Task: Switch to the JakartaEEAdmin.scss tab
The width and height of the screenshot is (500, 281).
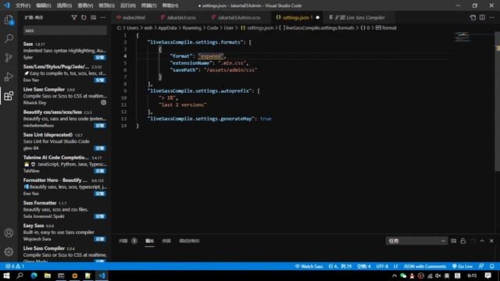Action: coord(239,17)
